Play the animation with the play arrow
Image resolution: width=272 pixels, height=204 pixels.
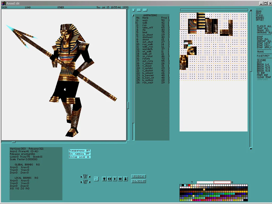click(115, 179)
